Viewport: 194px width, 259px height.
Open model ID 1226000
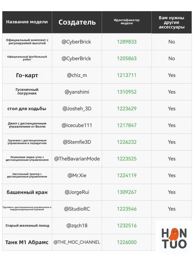point(127,242)
